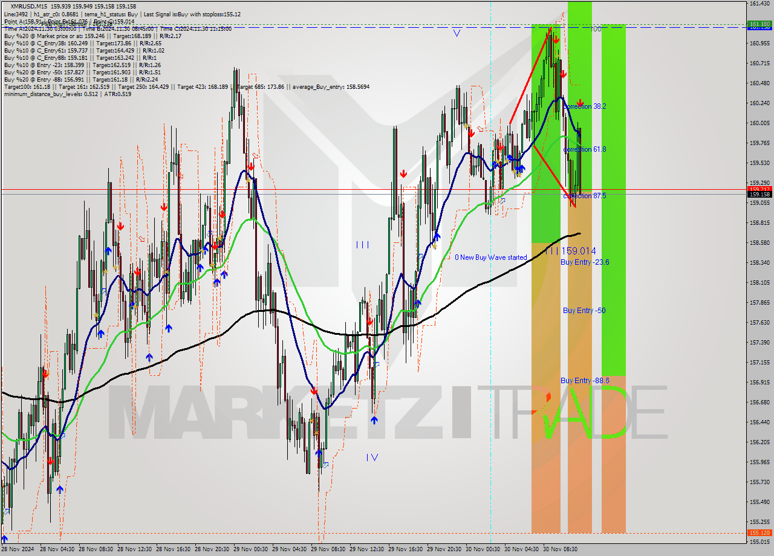Click the 160.710 price axis value
Viewport: 774px width, 556px height.
pos(759,63)
